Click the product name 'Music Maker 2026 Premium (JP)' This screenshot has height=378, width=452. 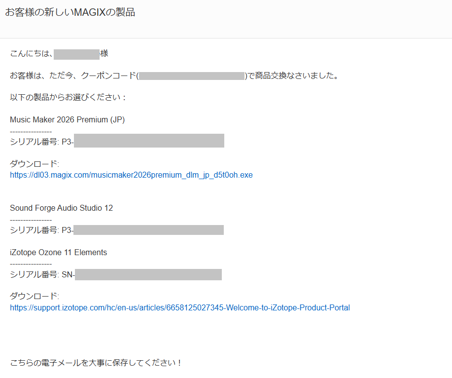tap(68, 120)
